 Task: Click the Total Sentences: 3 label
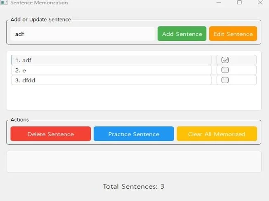134,186
